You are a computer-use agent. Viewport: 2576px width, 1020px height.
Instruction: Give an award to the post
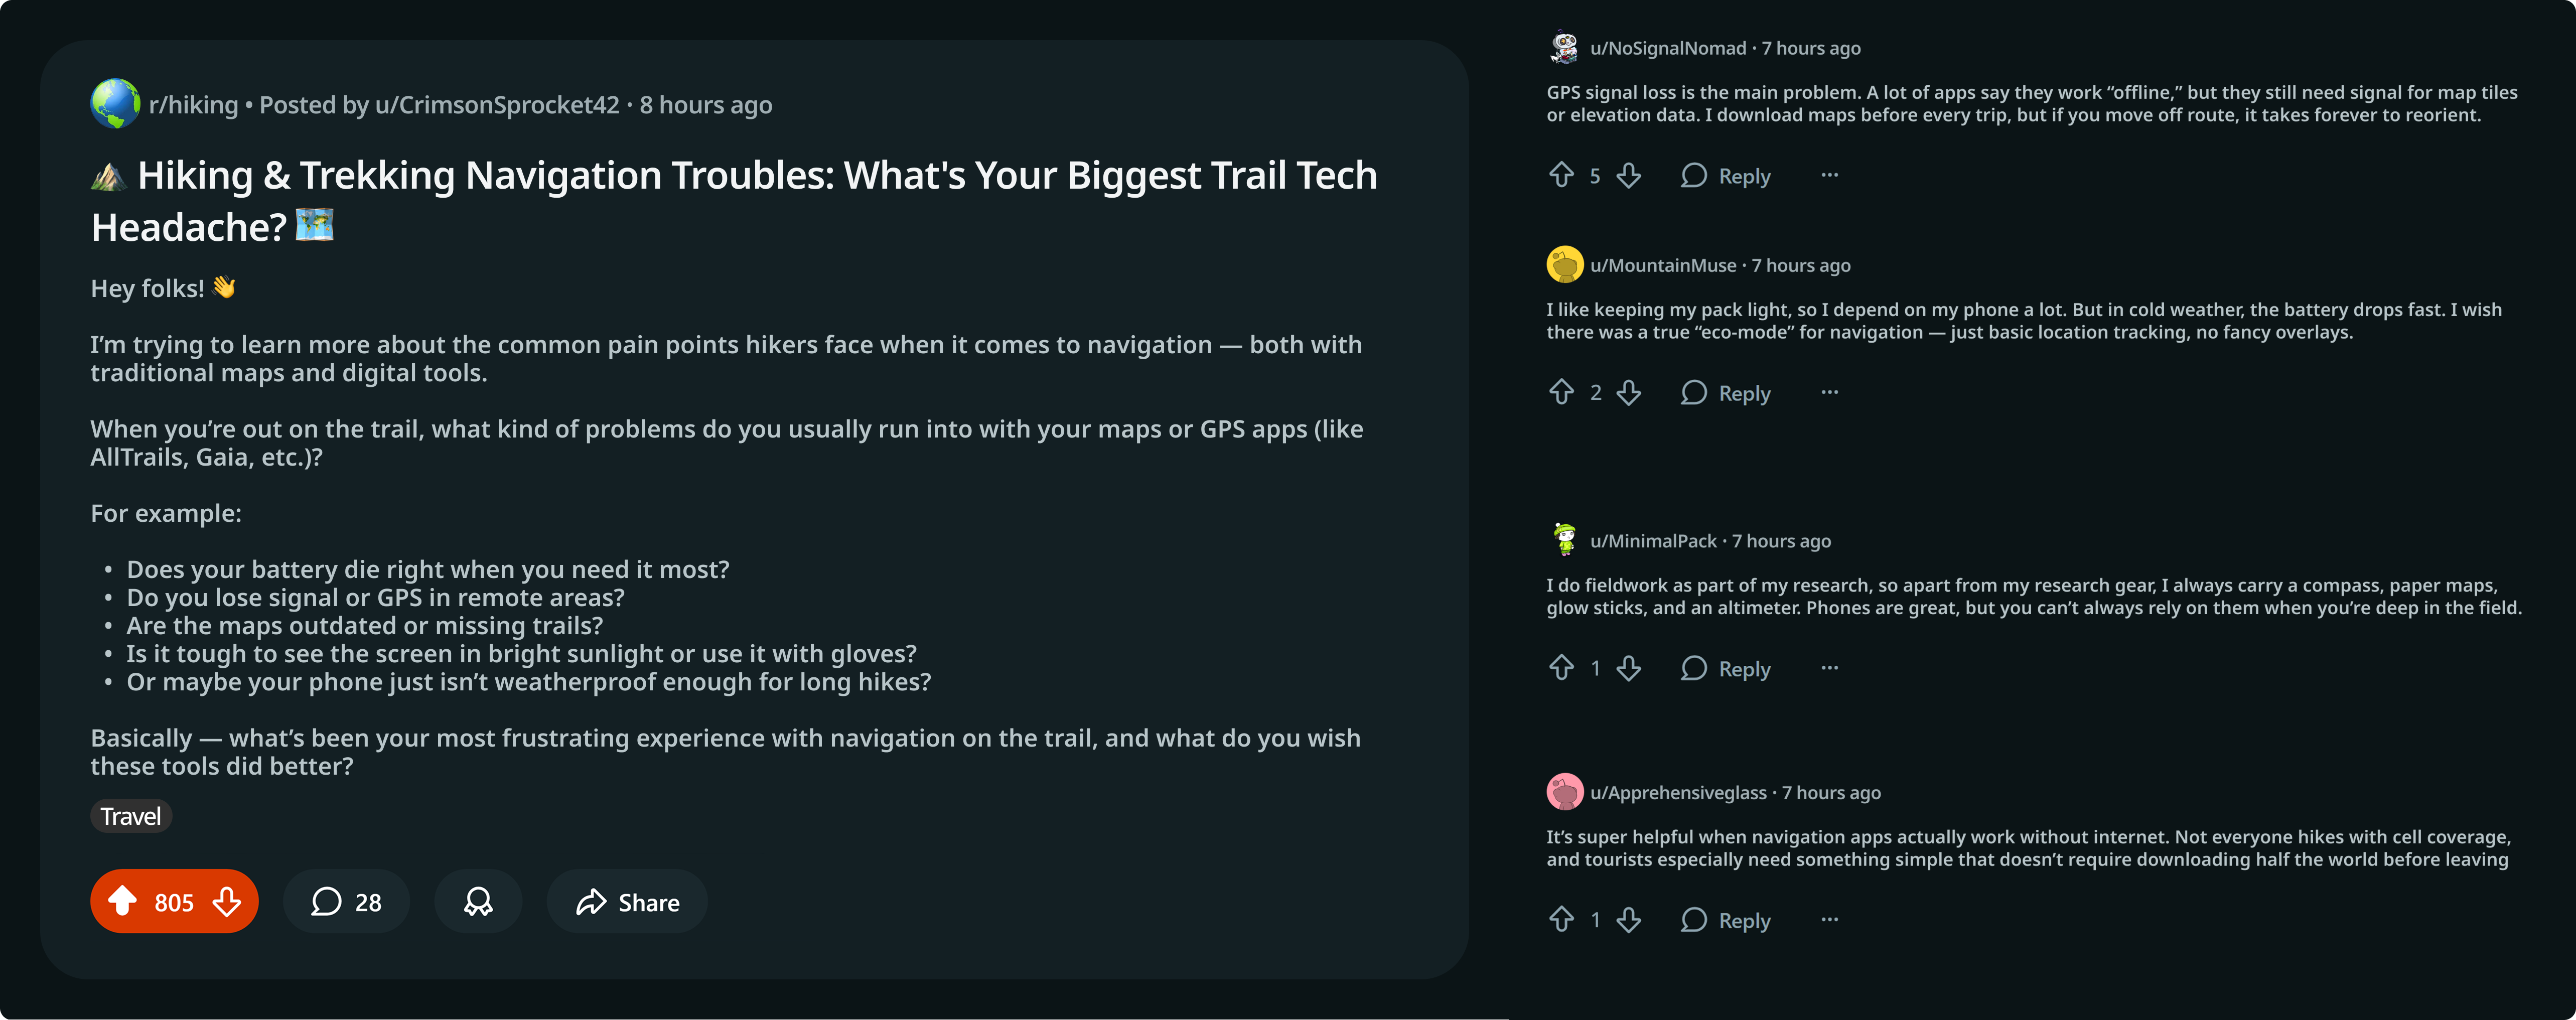coord(478,901)
